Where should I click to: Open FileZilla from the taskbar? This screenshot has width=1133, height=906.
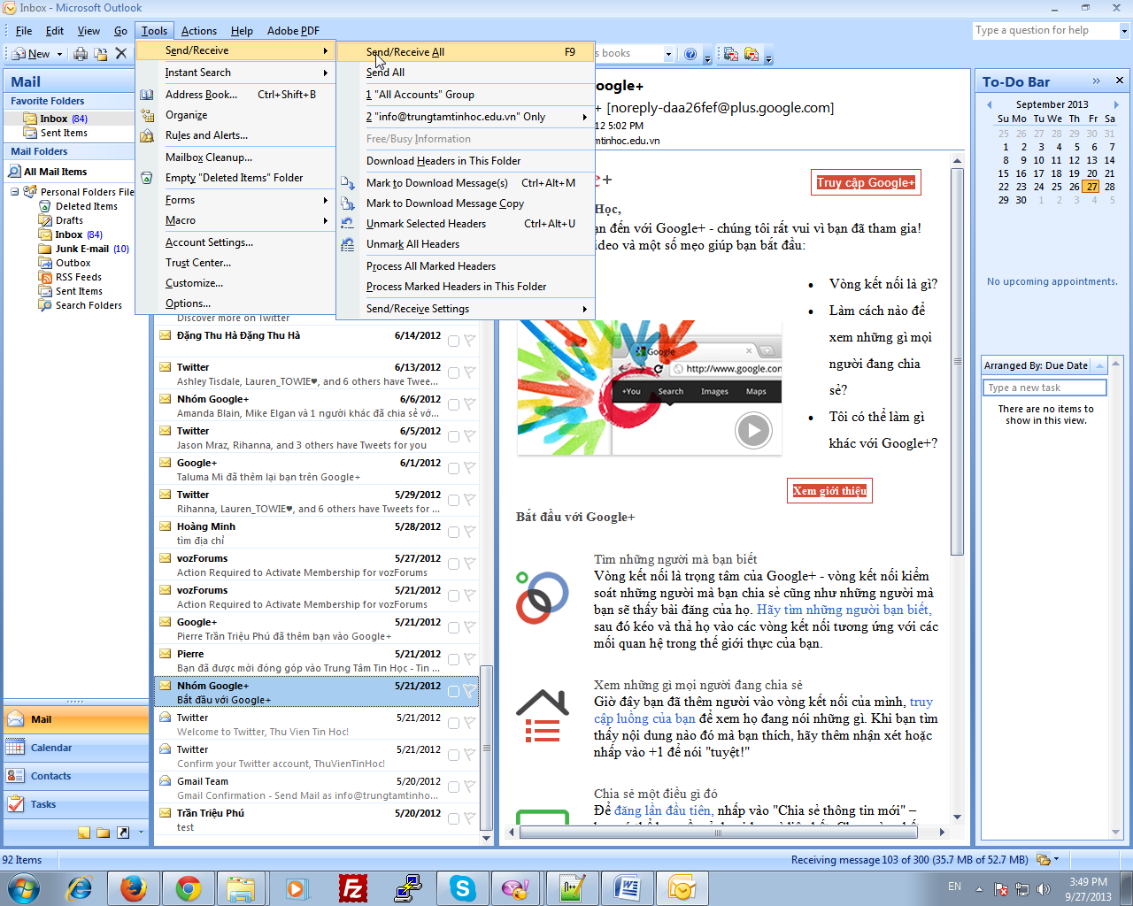(353, 888)
